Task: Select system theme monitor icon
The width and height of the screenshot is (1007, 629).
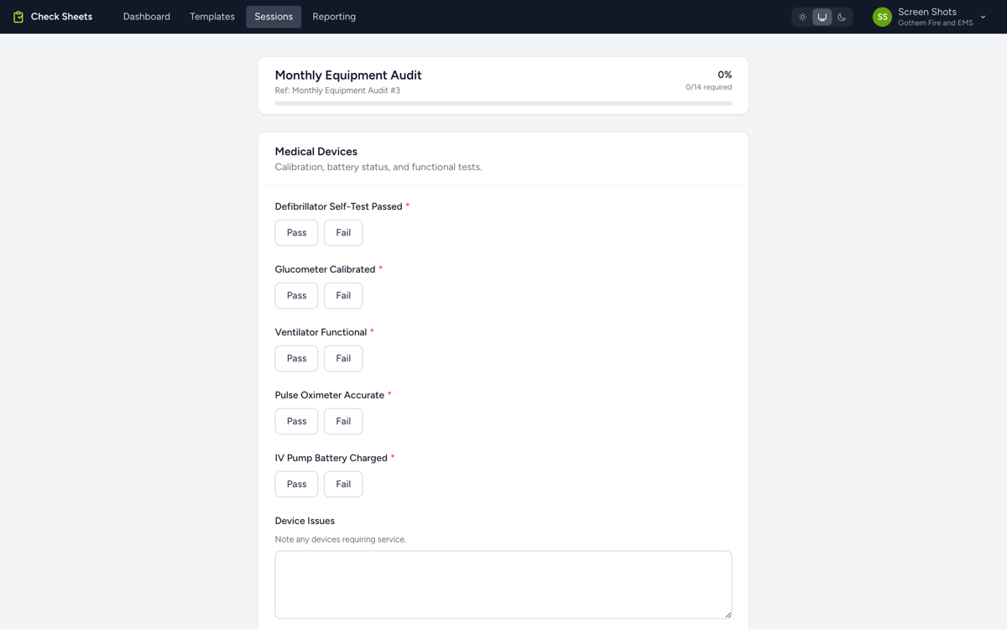Action: pos(822,17)
